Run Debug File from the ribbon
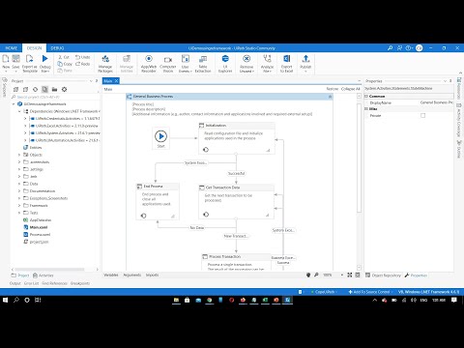The height and width of the screenshot is (348, 464). coord(45,63)
